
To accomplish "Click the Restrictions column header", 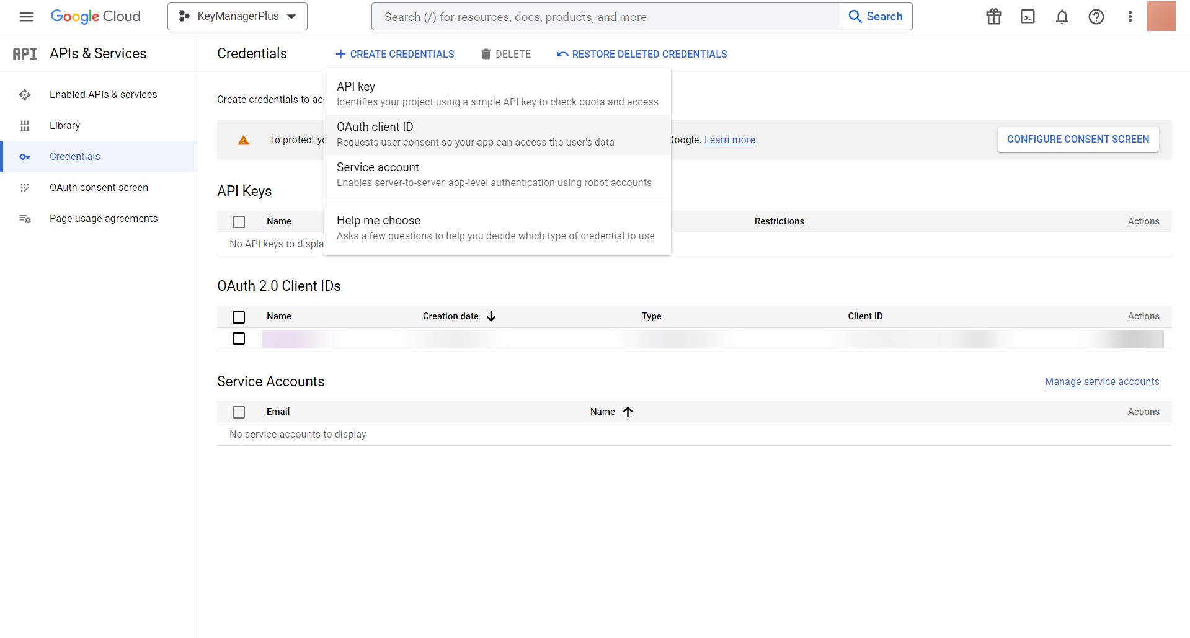I will click(x=779, y=221).
